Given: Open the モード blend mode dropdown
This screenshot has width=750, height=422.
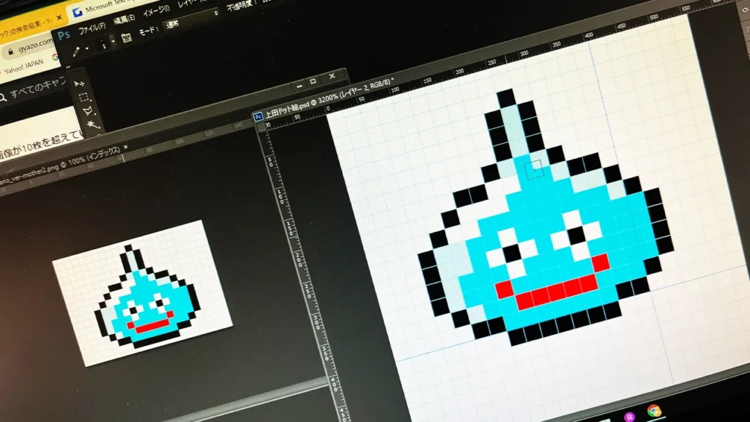Looking at the screenshot, I should [191, 20].
